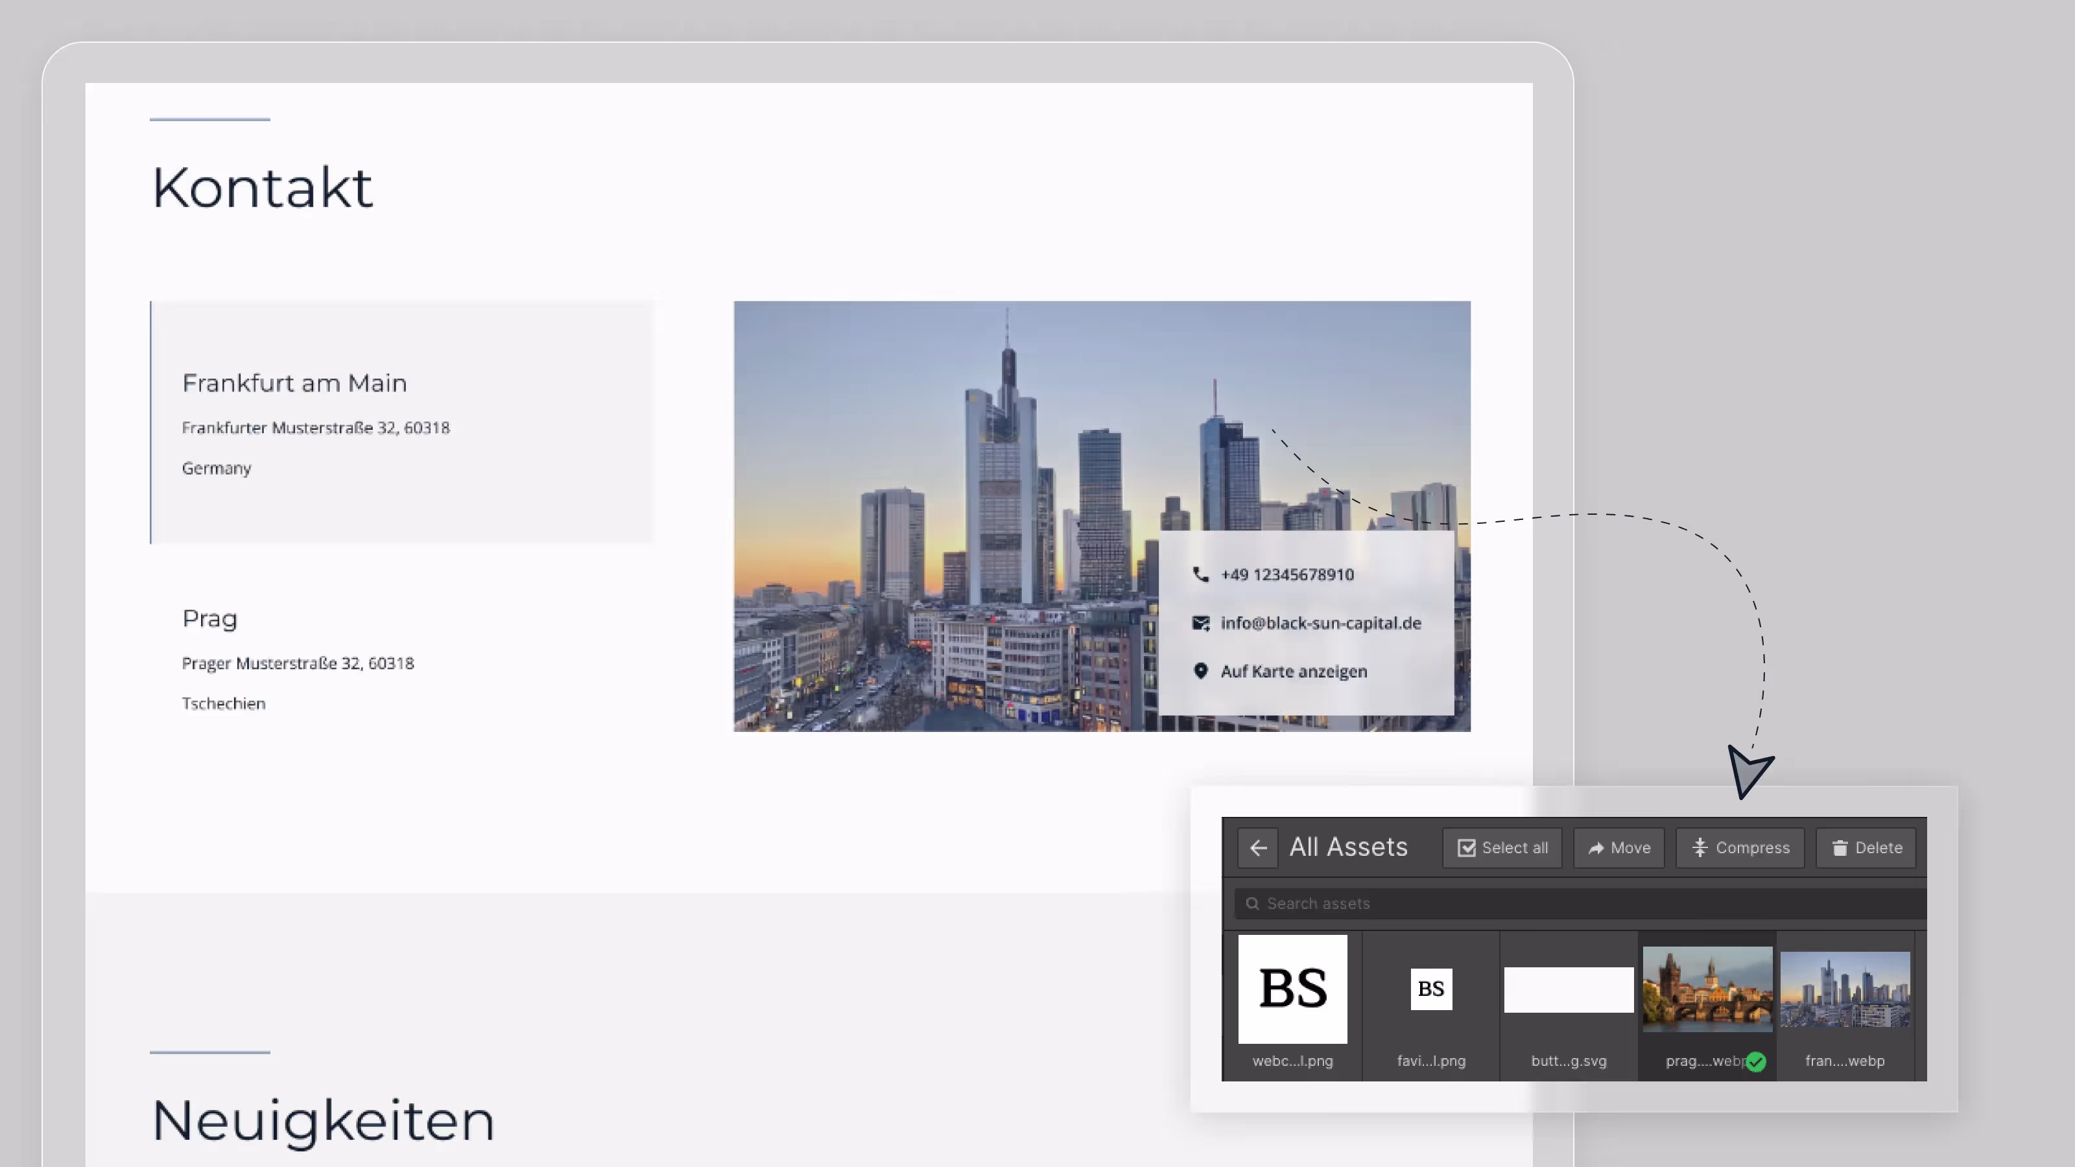Click the Kontakt heading
The image size is (2075, 1167).
tap(262, 187)
